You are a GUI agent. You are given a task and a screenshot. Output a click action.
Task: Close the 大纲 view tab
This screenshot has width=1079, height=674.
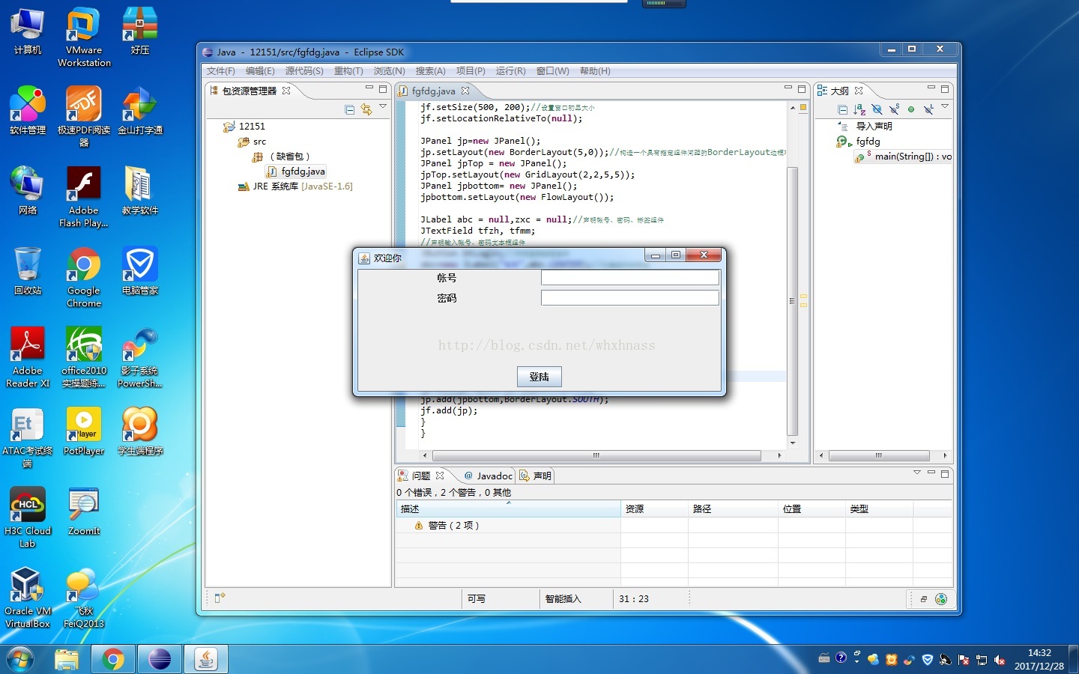coord(859,91)
